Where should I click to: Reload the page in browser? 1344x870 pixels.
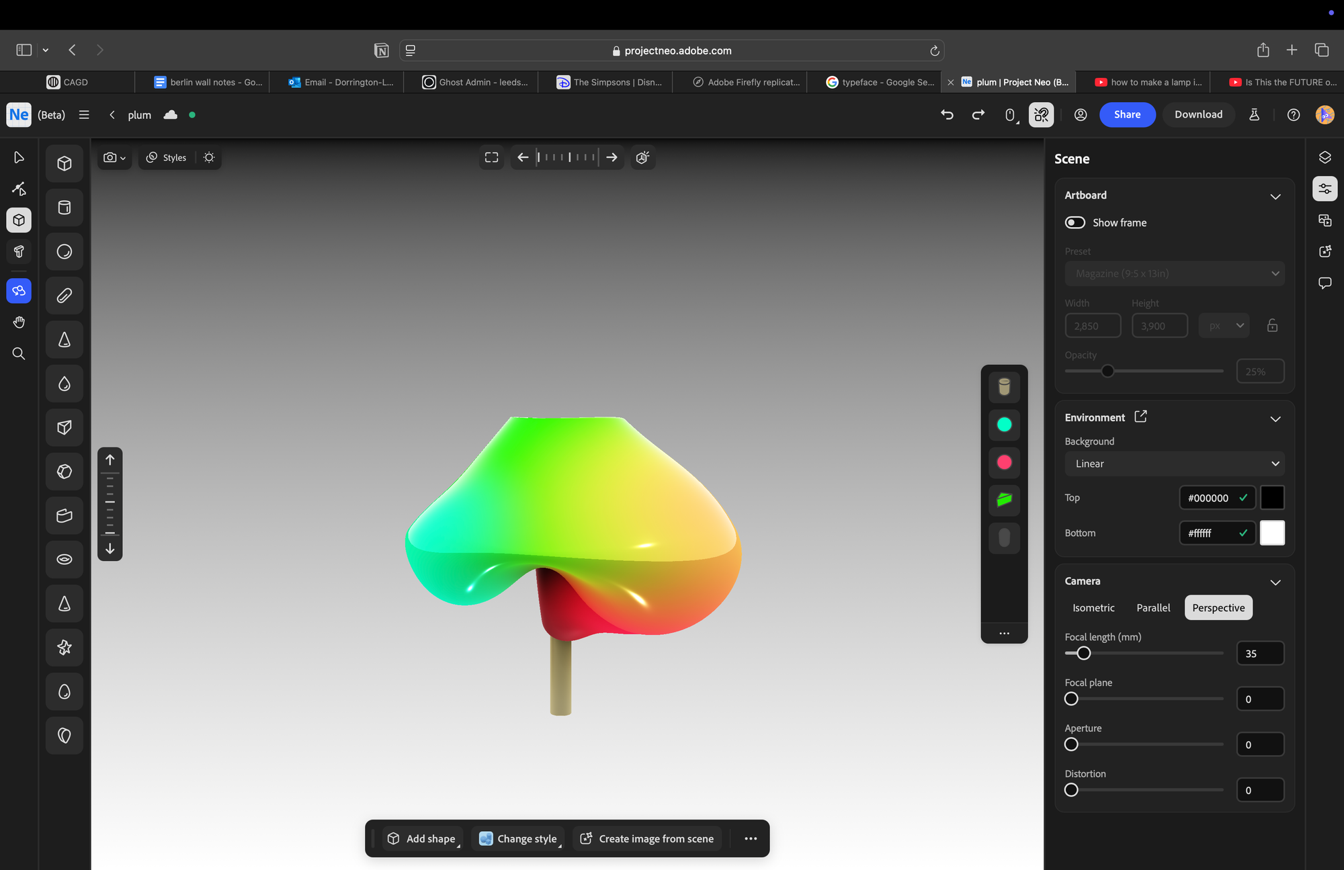point(934,50)
